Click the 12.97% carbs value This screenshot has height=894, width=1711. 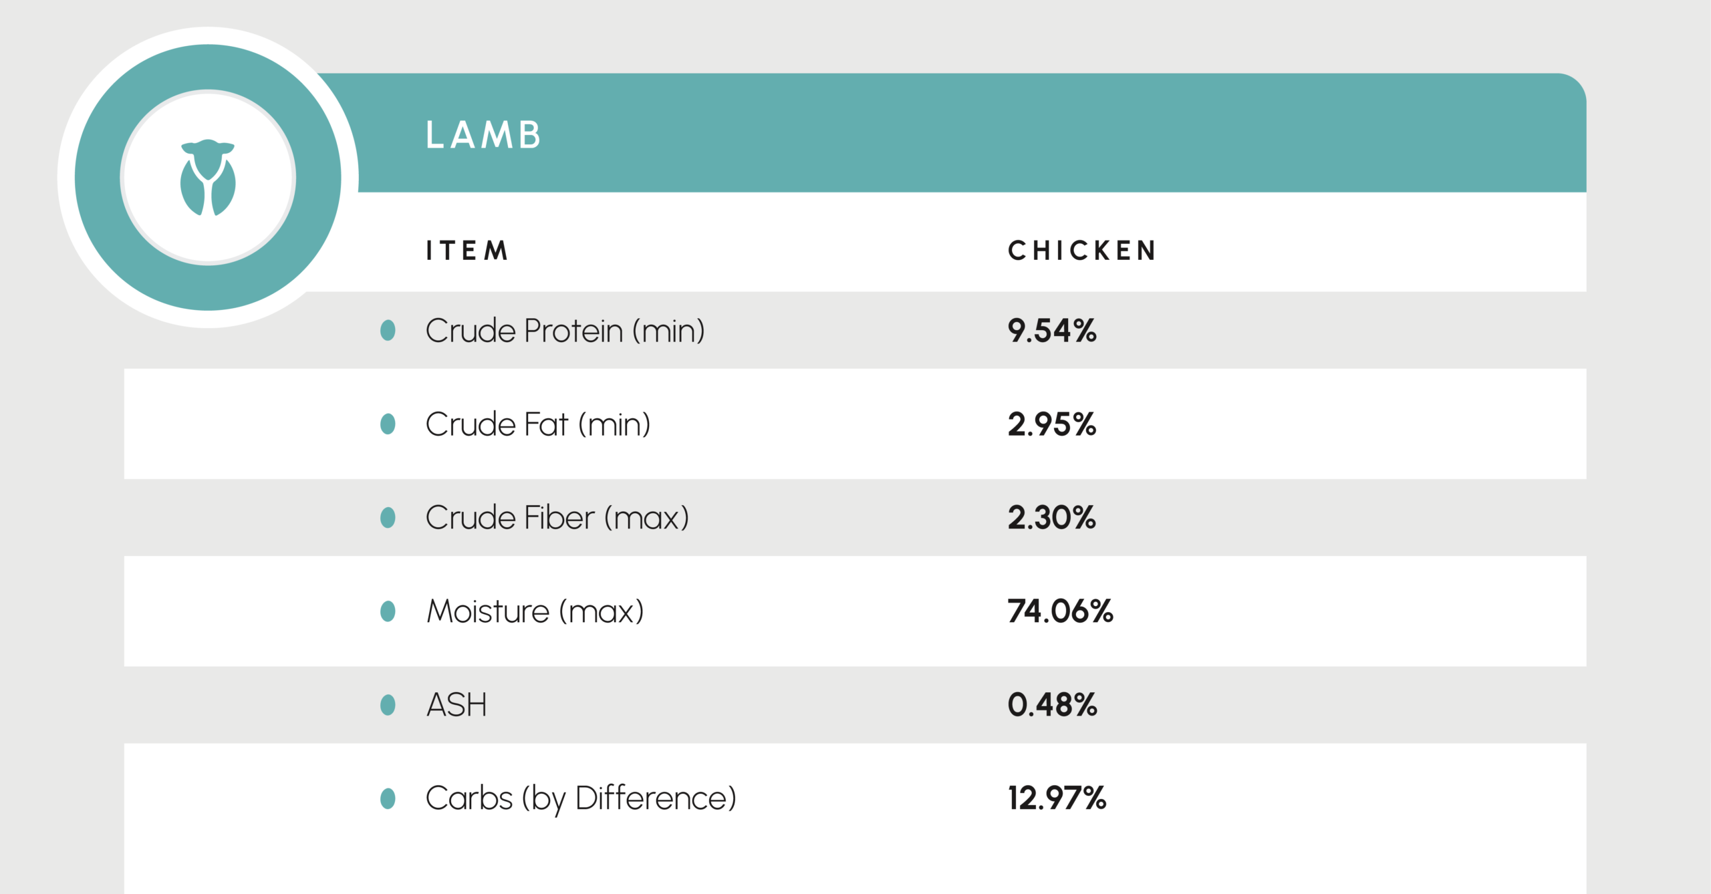(1057, 798)
